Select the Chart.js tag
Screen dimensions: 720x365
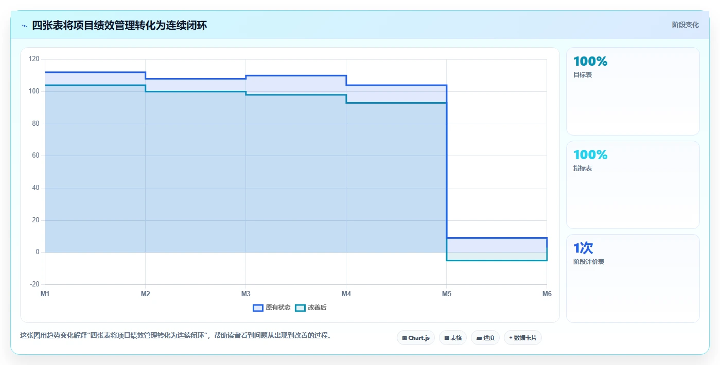point(416,338)
